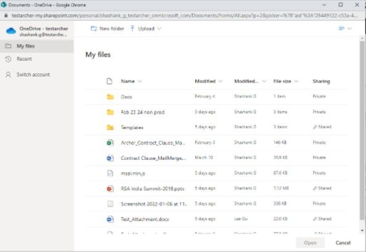Image resolution: width=366 pixels, height=252 pixels.
Task: Select Screenshot 2022-01-06 at 11.. file name
Action: point(154,204)
